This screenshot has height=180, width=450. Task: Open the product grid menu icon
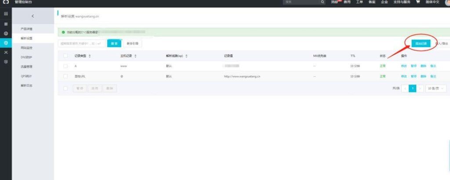(6, 14)
